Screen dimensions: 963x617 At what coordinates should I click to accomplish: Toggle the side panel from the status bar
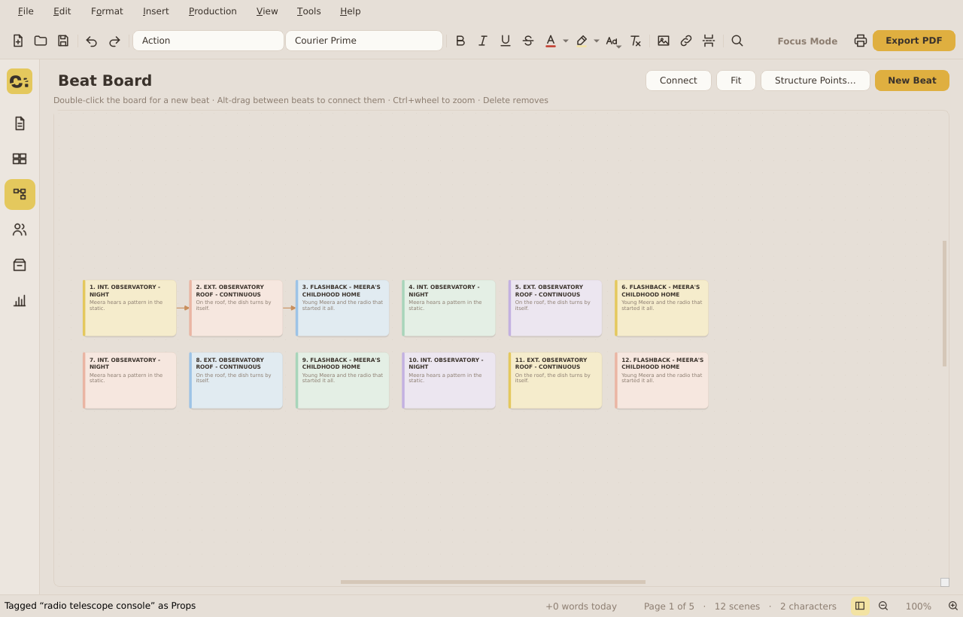click(x=860, y=606)
